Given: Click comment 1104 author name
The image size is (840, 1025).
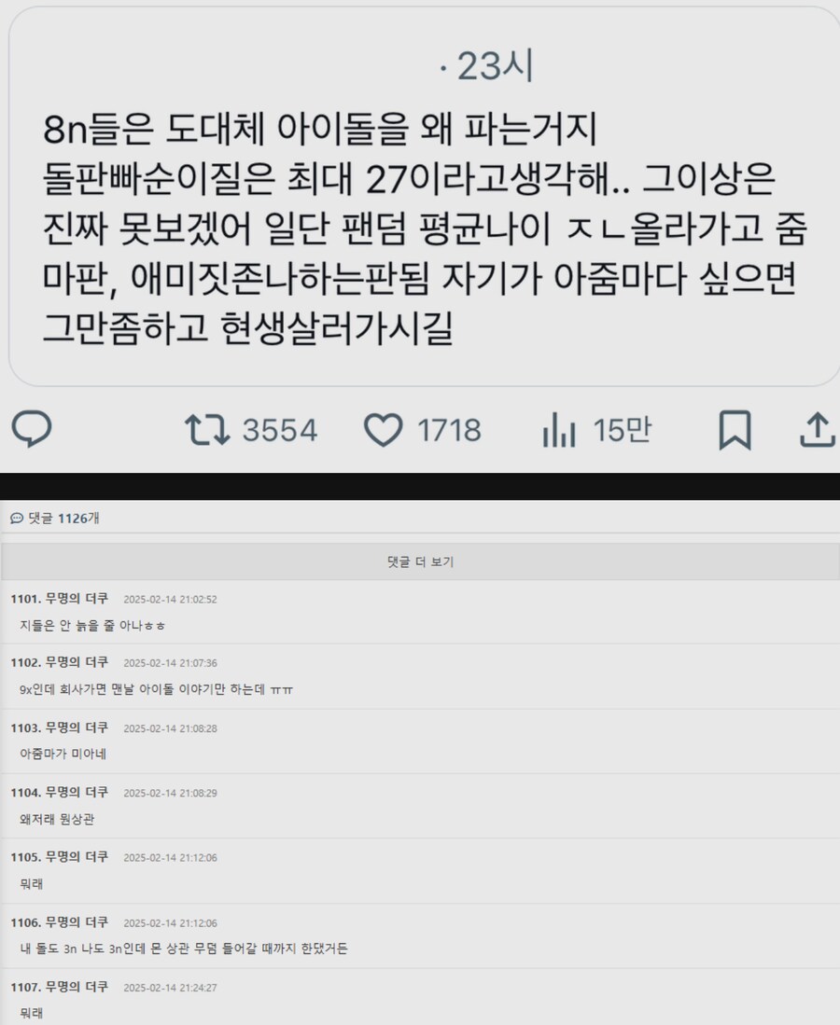Looking at the screenshot, I should point(77,792).
